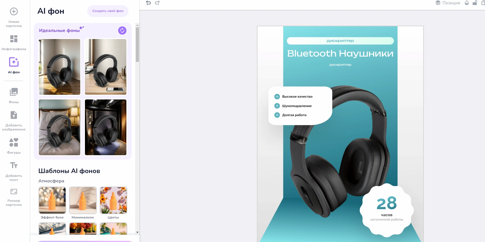This screenshot has height=242, width=485.
Task: Pick the bedroom headphones background
Action: tap(60, 127)
